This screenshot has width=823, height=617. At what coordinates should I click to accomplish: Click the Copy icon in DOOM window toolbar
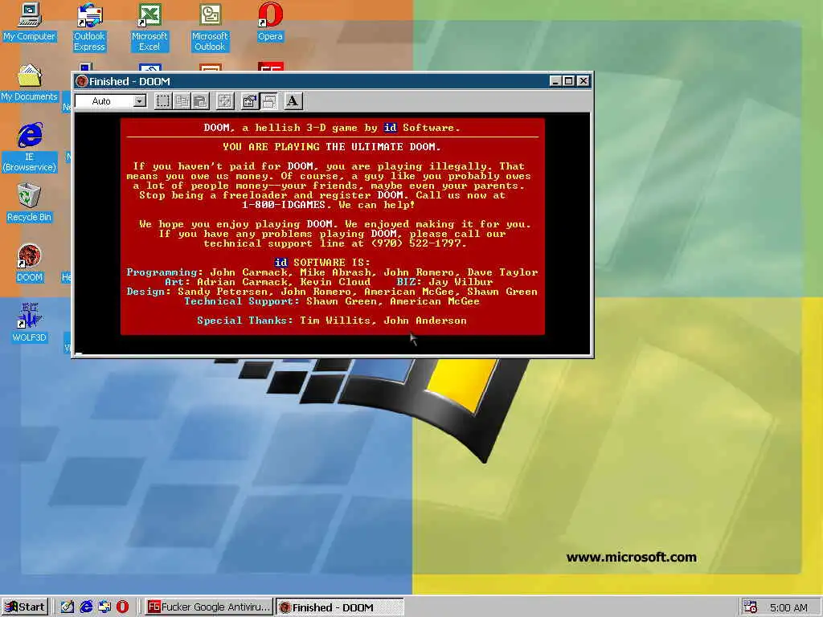click(x=182, y=100)
